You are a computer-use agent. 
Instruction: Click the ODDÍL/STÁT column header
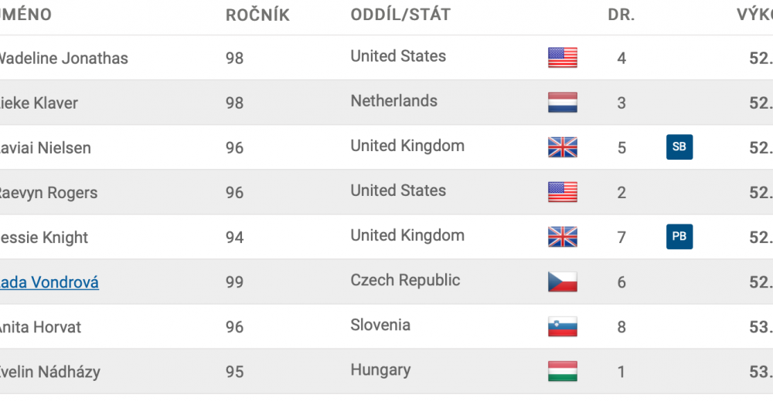pos(400,15)
